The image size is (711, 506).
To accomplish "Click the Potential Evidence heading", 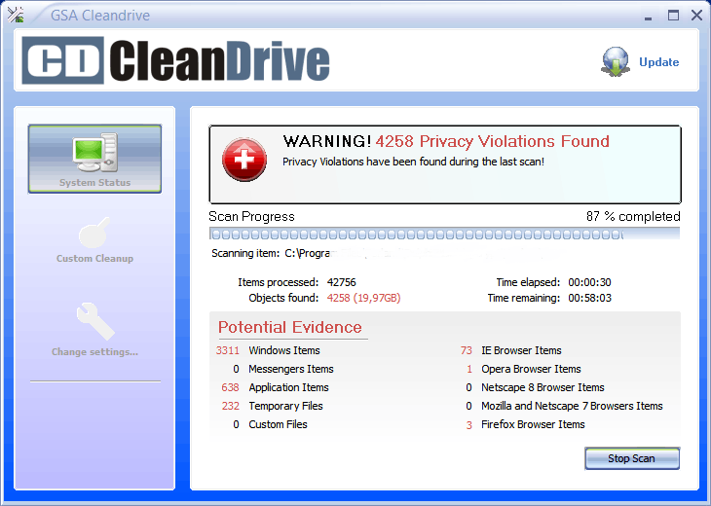I will (289, 327).
